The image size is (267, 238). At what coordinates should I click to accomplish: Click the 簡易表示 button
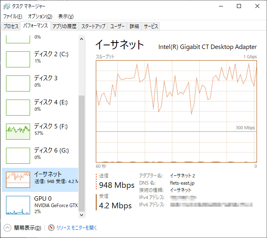click(x=27, y=228)
